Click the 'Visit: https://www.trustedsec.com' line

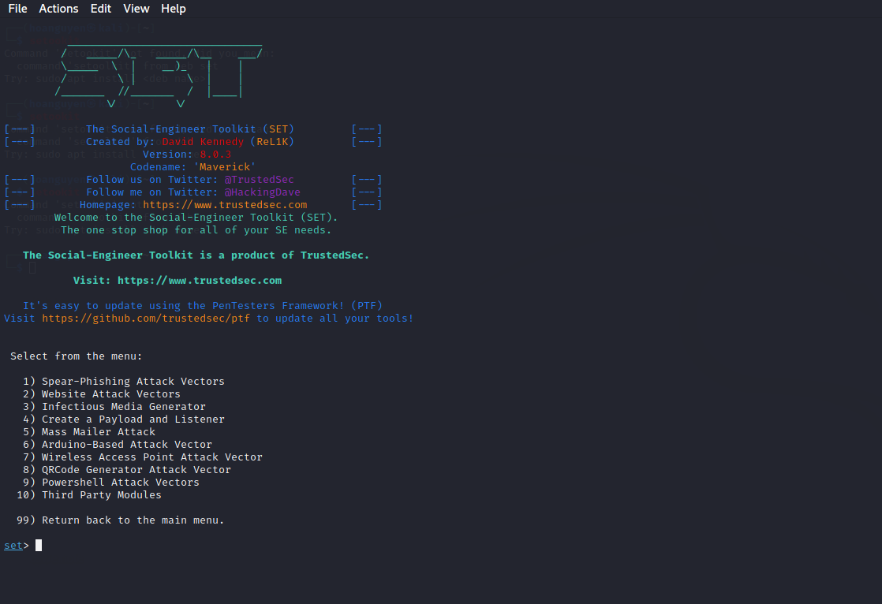[178, 280]
